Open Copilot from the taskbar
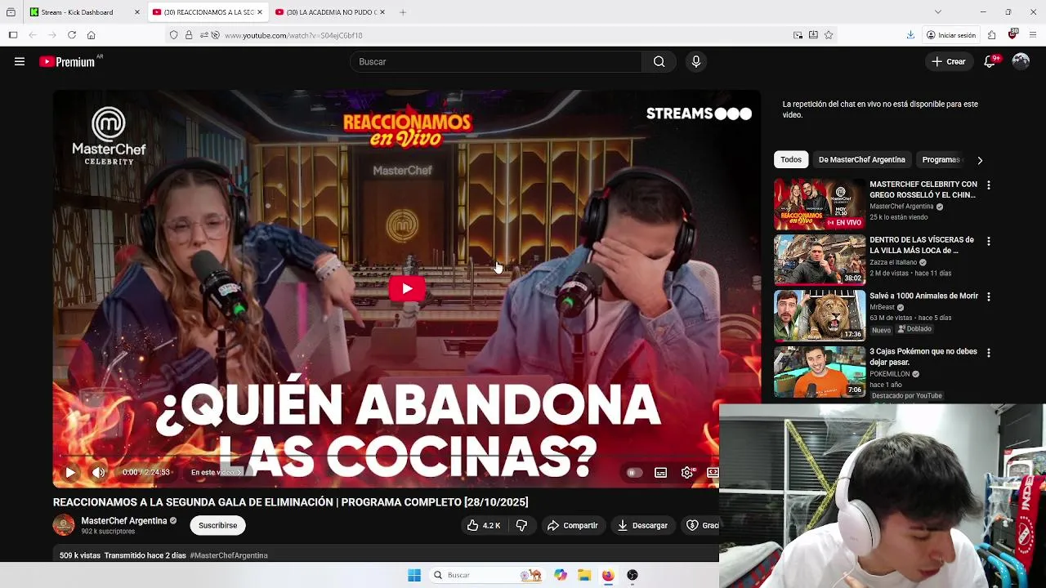The height and width of the screenshot is (588, 1046). (x=561, y=576)
